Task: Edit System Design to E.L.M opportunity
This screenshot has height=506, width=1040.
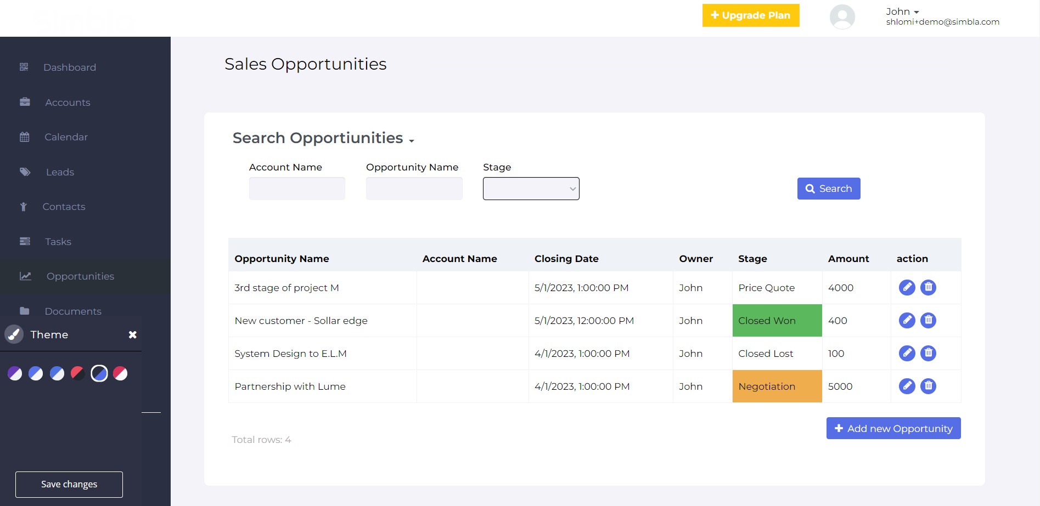Action: click(907, 353)
